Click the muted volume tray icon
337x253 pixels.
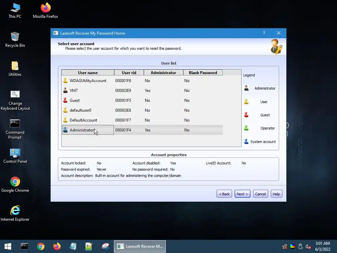point(308,246)
